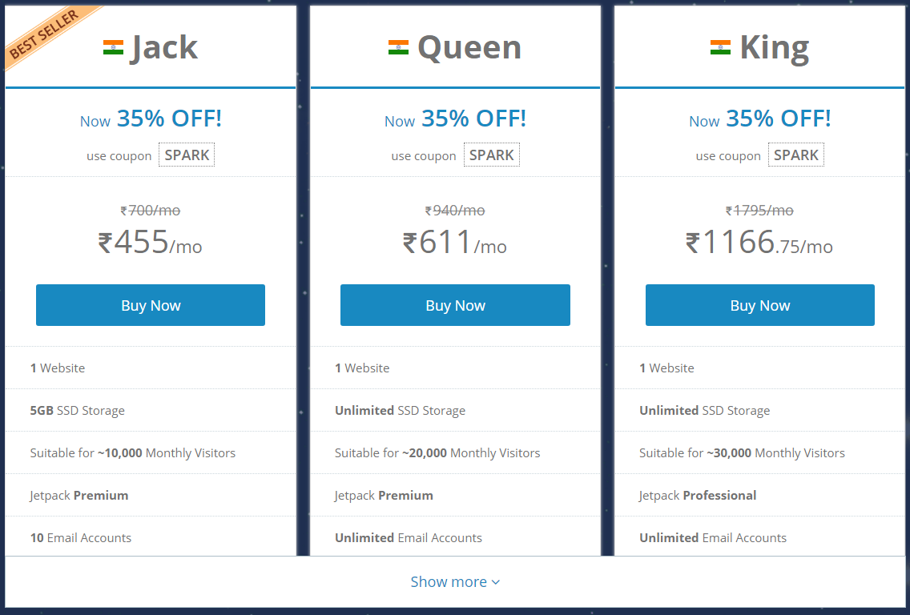Click the India flag icon beside King
910x615 pixels.
click(x=720, y=47)
